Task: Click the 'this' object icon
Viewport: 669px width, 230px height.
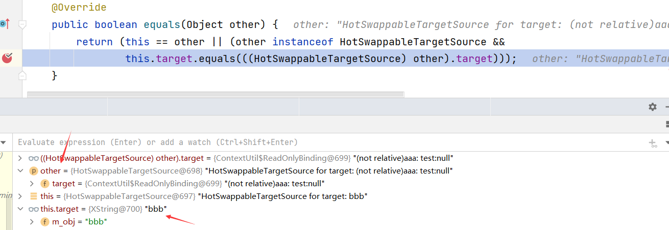Action: [x=34, y=196]
